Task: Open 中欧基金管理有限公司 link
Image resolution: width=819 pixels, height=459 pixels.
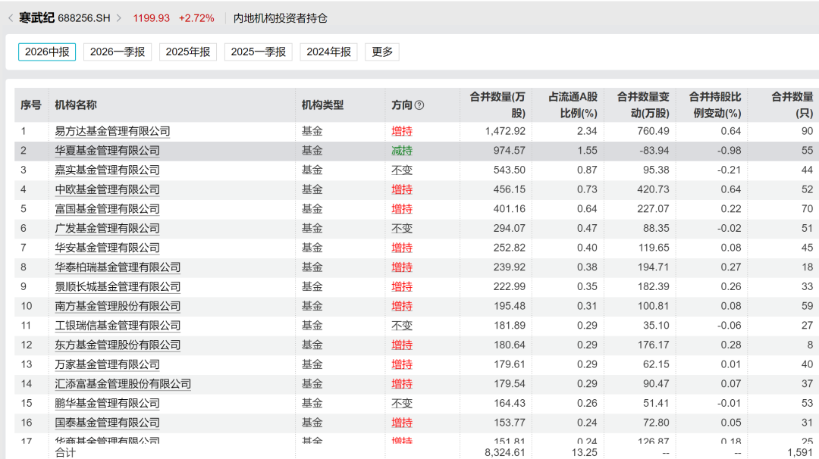Action: [108, 189]
